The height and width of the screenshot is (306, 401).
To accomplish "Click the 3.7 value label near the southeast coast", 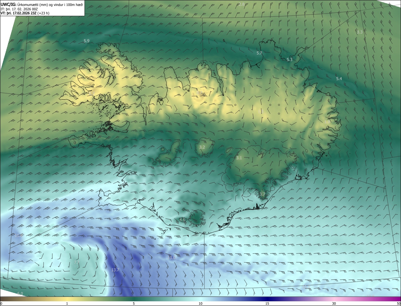I will tap(263, 194).
